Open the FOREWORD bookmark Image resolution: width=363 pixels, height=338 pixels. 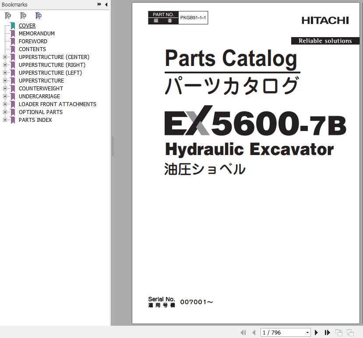(x=33, y=41)
